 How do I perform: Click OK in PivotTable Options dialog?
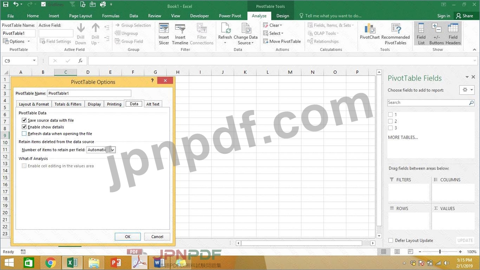[128, 237]
